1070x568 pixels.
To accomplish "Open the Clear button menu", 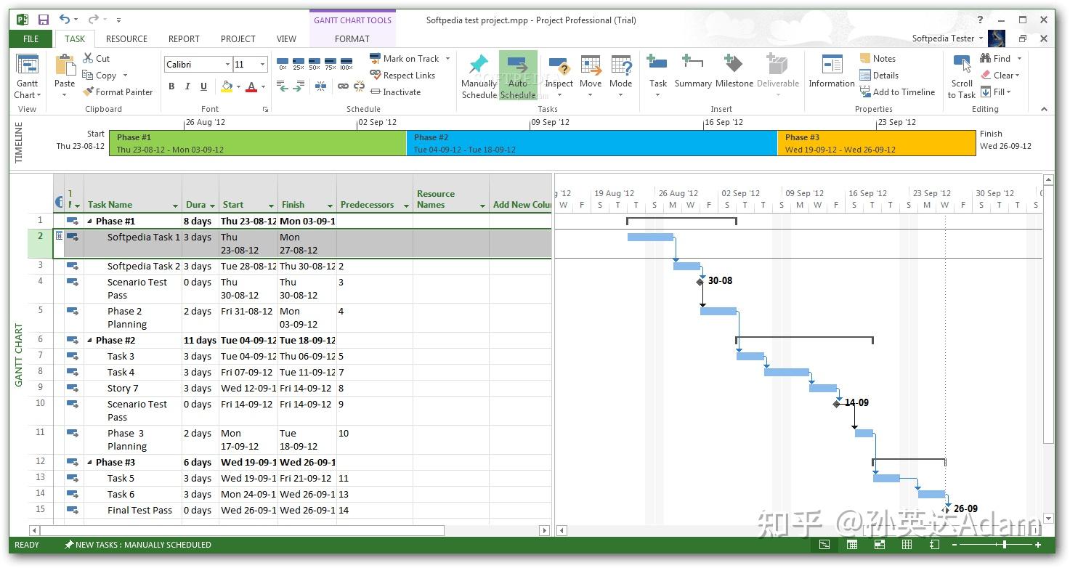I will point(1001,76).
